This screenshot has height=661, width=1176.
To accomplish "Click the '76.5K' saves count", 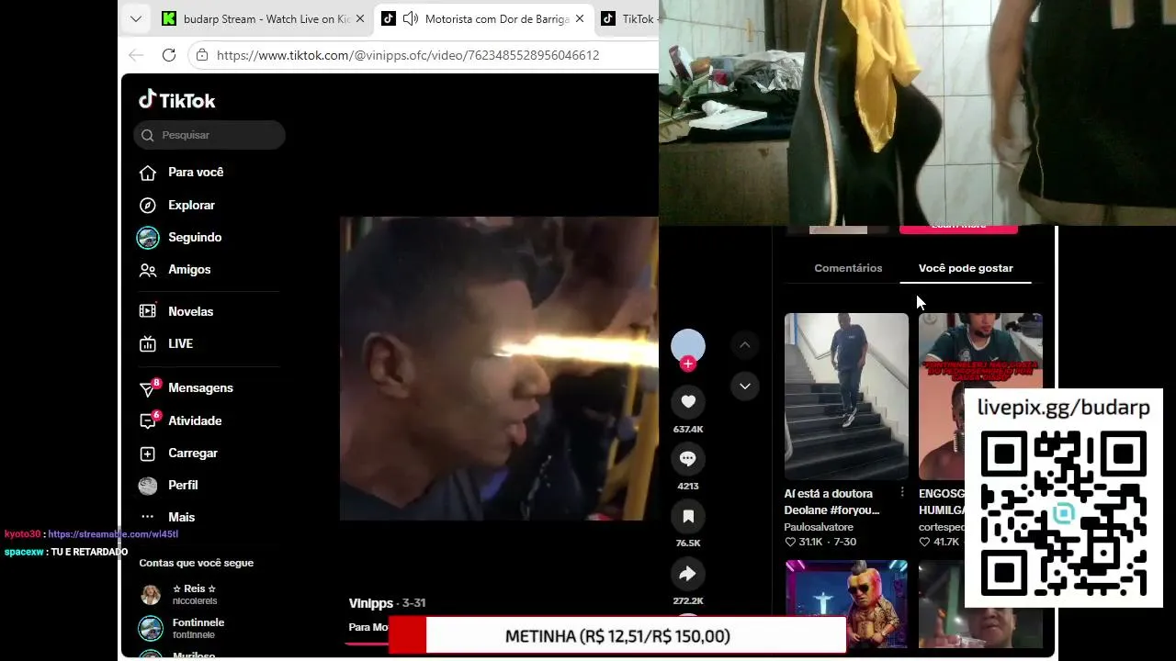I will pyautogui.click(x=688, y=543).
